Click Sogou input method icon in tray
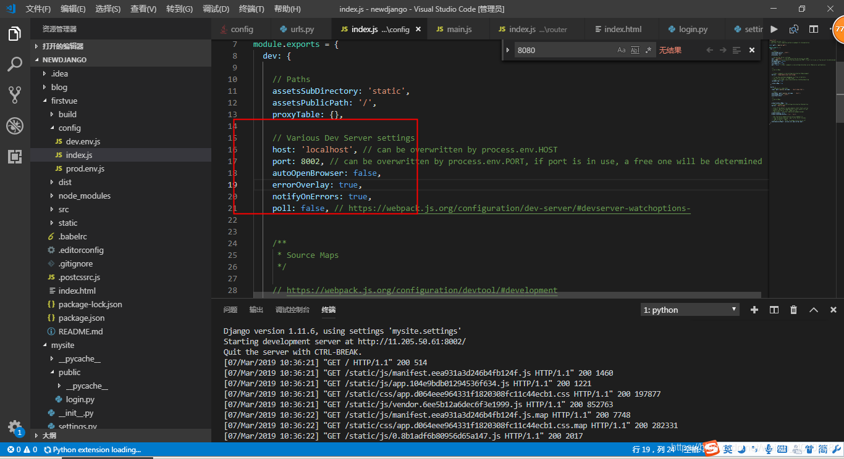The width and height of the screenshot is (844, 459). [x=712, y=449]
